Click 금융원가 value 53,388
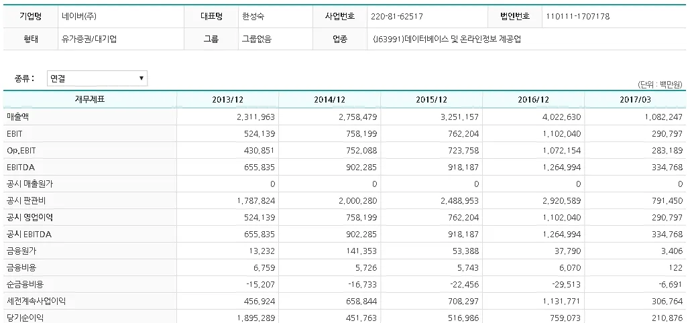 pyautogui.click(x=465, y=251)
